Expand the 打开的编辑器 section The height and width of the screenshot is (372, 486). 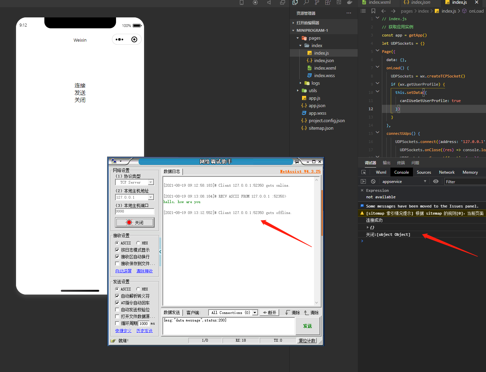(293, 23)
